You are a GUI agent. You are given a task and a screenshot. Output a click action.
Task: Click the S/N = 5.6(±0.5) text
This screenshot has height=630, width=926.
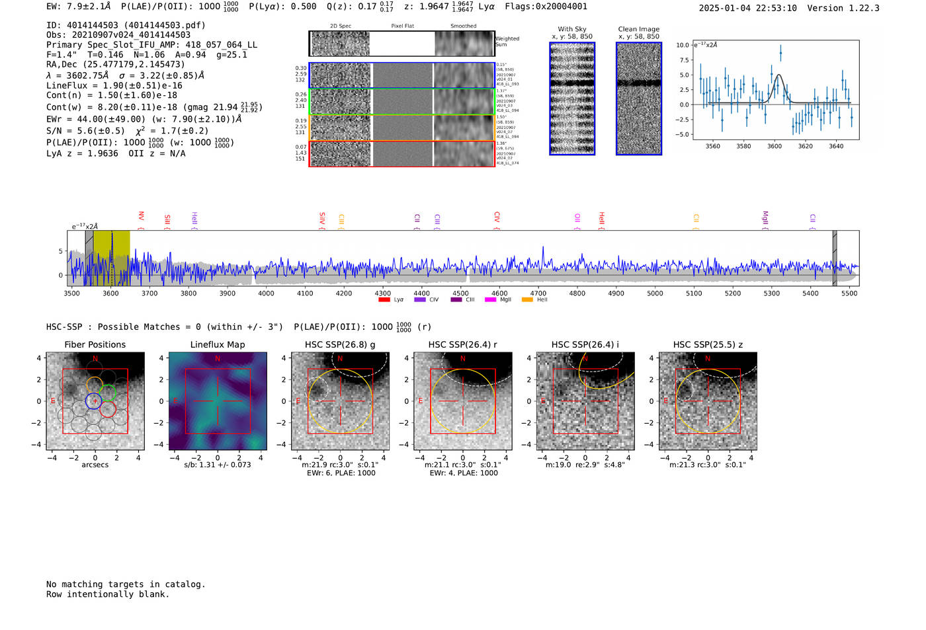(85, 131)
